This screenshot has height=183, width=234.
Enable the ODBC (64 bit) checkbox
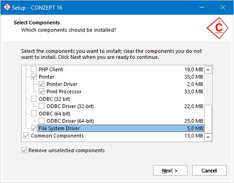(34, 114)
